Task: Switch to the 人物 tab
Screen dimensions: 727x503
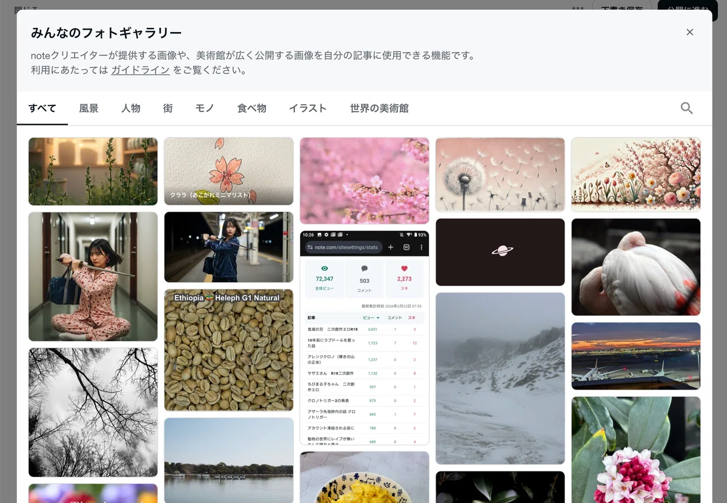Action: (x=131, y=108)
